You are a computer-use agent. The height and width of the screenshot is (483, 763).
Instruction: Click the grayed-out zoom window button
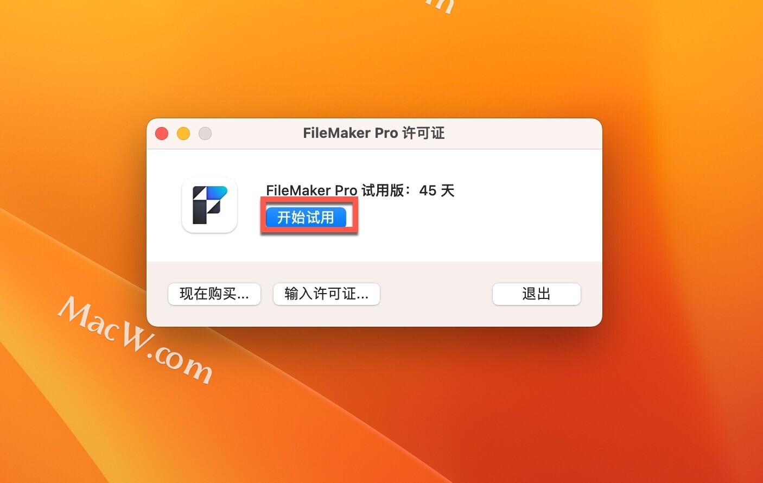205,134
